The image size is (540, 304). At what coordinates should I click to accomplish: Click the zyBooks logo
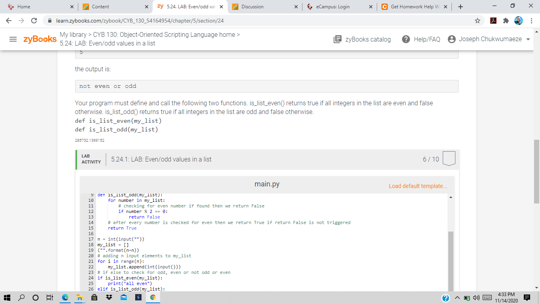click(x=40, y=39)
